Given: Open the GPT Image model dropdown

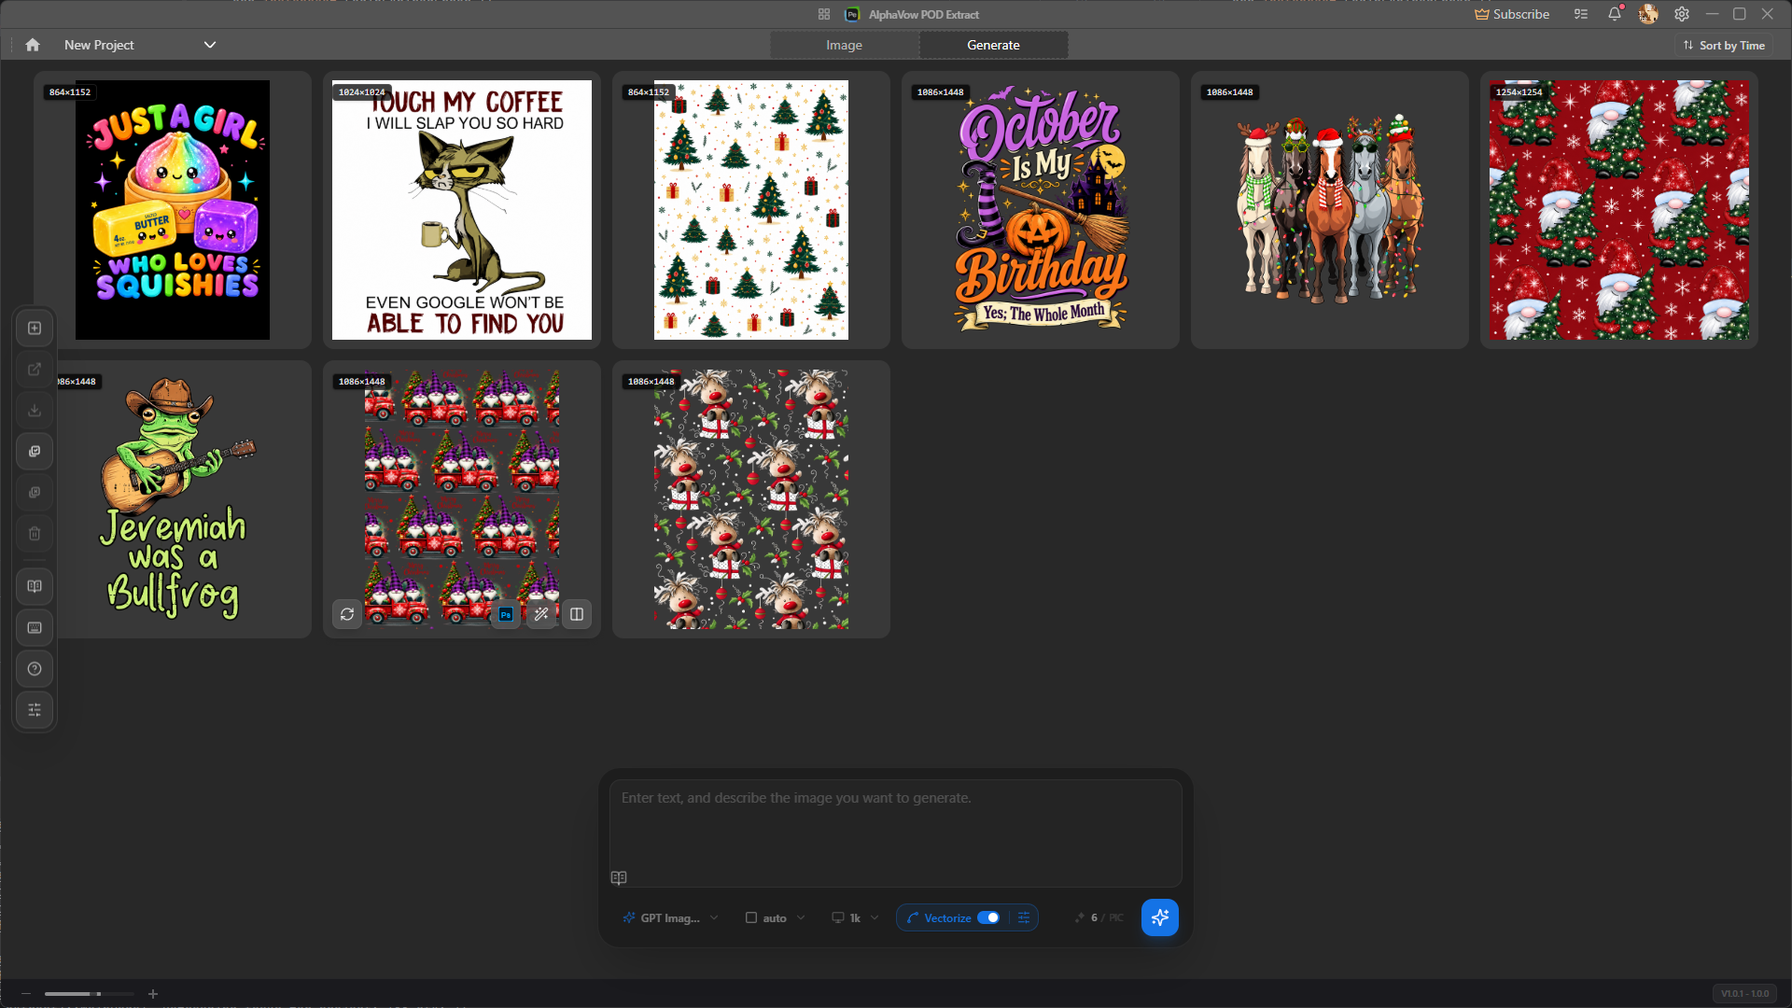Looking at the screenshot, I should 671,918.
